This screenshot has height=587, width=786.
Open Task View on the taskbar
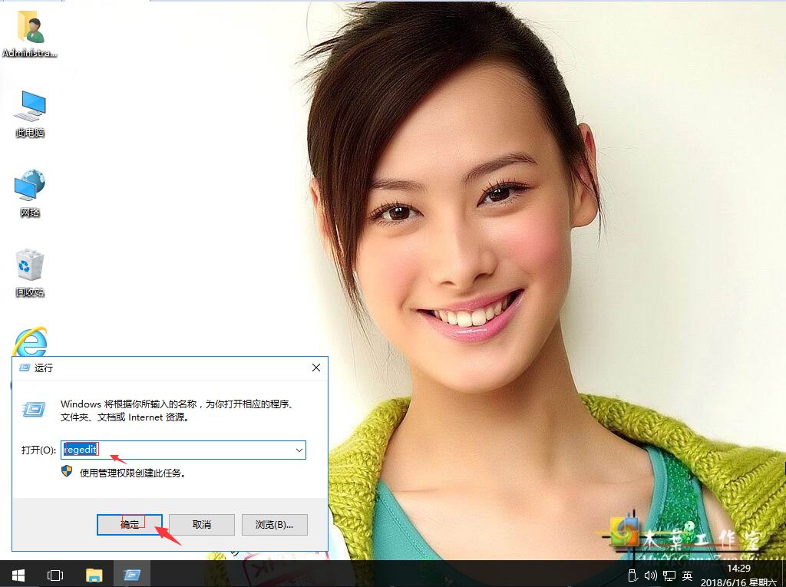point(54,574)
